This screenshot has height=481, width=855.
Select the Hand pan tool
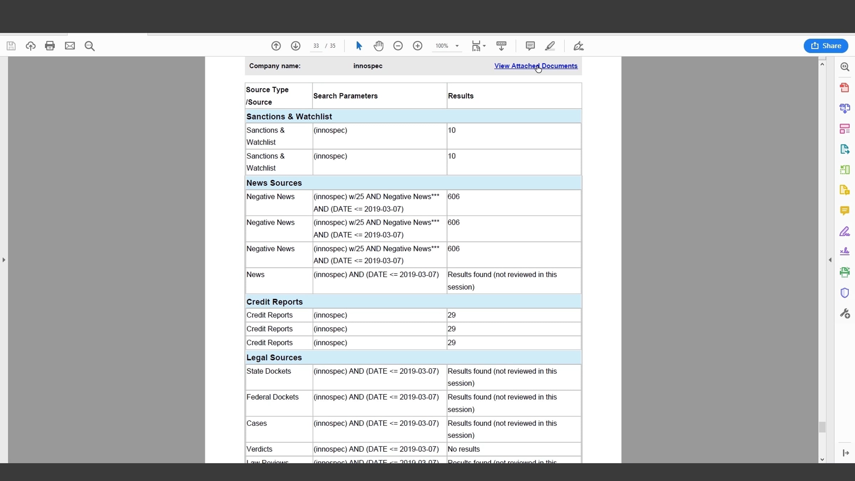coord(378,46)
